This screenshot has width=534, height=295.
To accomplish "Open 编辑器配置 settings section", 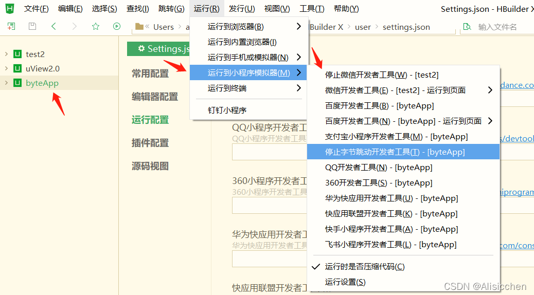I will pyautogui.click(x=155, y=97).
